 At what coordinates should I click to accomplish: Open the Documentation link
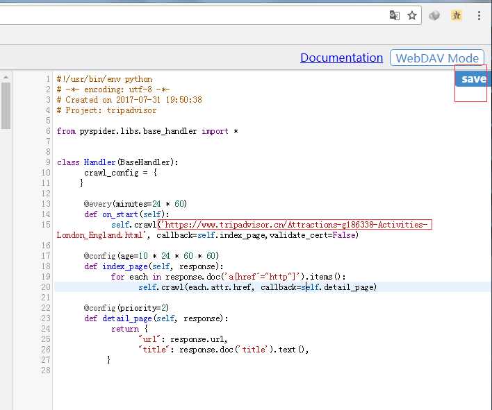point(341,58)
